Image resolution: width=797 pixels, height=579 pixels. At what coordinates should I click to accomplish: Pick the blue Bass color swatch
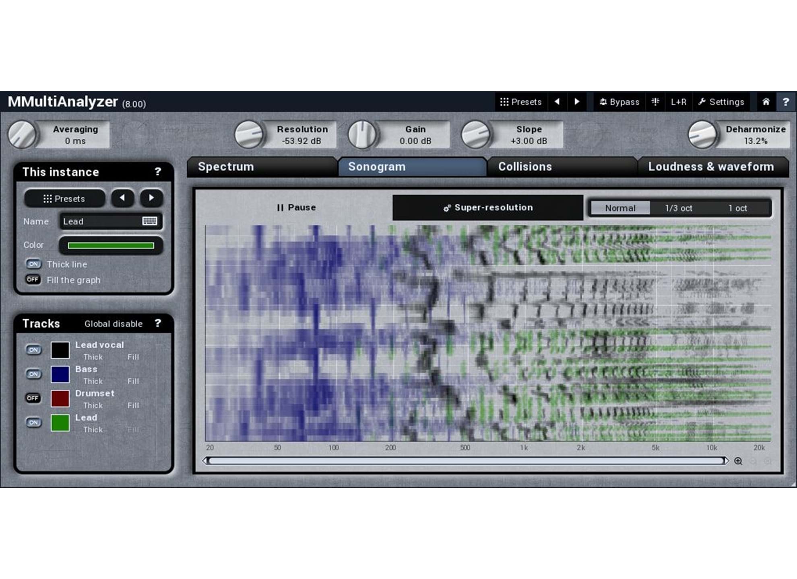(60, 374)
